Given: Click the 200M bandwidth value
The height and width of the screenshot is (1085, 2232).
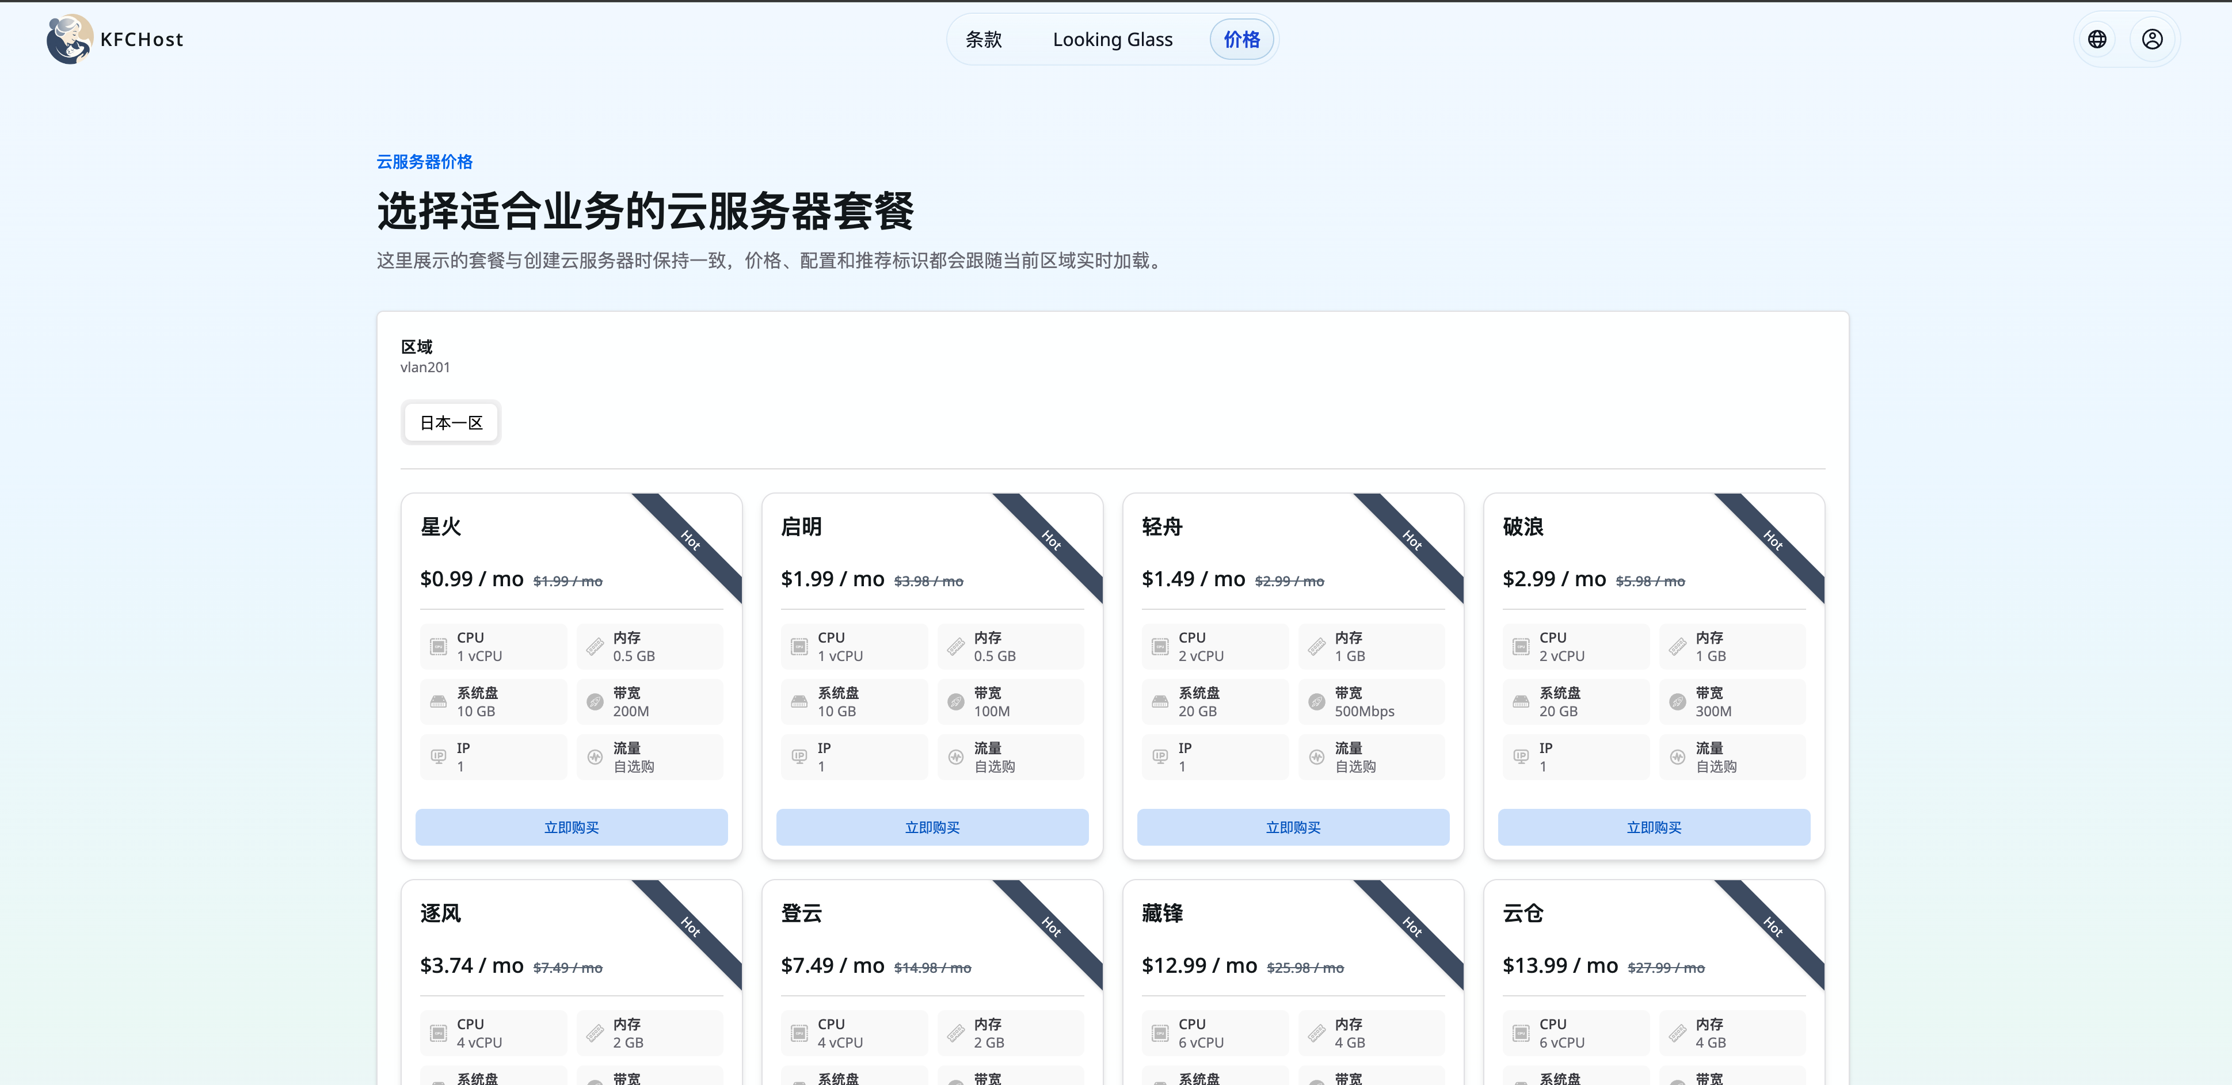Looking at the screenshot, I should point(631,711).
